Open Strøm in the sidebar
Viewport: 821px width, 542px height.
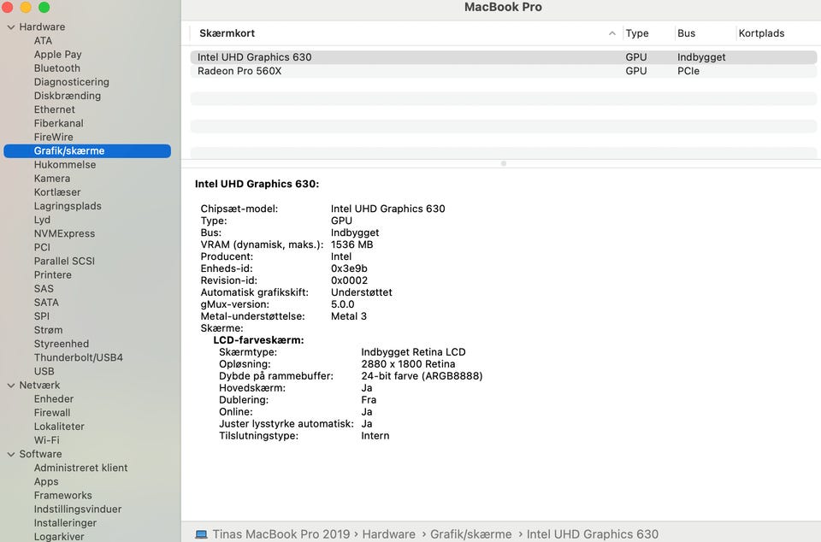[x=48, y=330]
